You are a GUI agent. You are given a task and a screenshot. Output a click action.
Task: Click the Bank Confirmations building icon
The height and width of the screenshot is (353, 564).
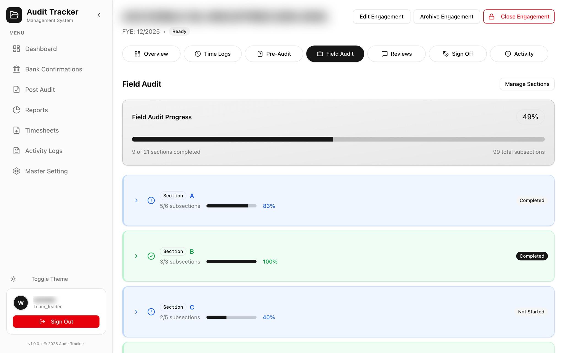pyautogui.click(x=17, y=69)
